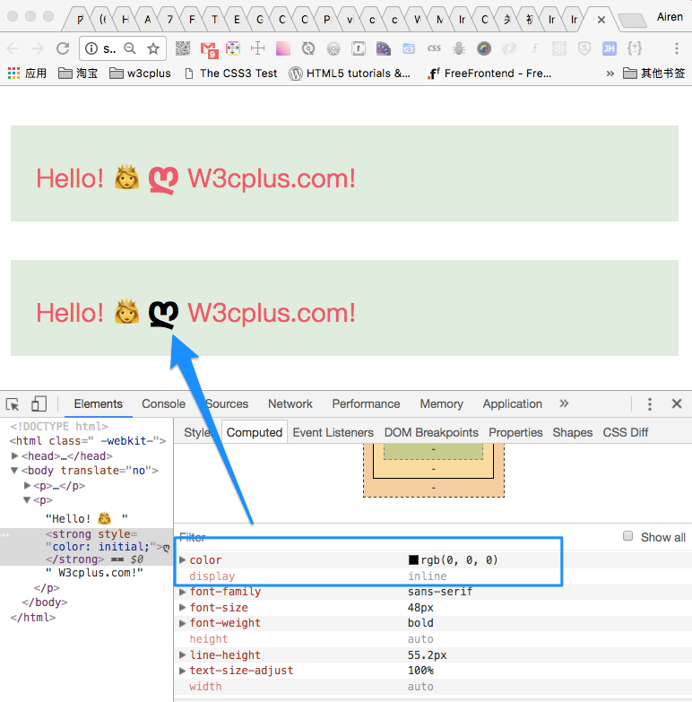Expand the text-size-adjust computed property
Viewport: 692px width, 702px height.
(182, 671)
